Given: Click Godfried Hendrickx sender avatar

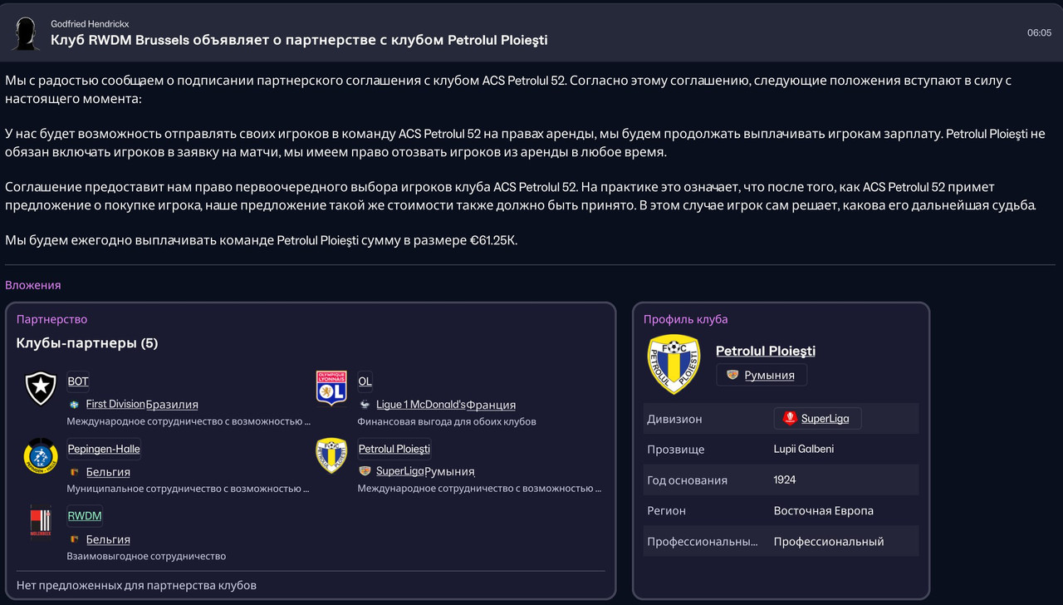Looking at the screenshot, I should click(26, 33).
